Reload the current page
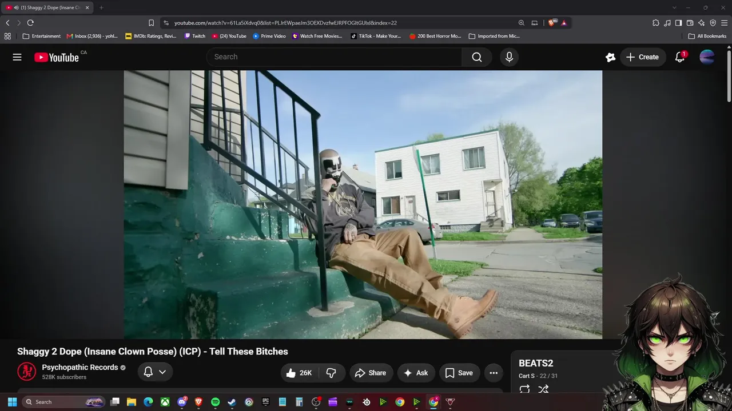 (x=30, y=23)
